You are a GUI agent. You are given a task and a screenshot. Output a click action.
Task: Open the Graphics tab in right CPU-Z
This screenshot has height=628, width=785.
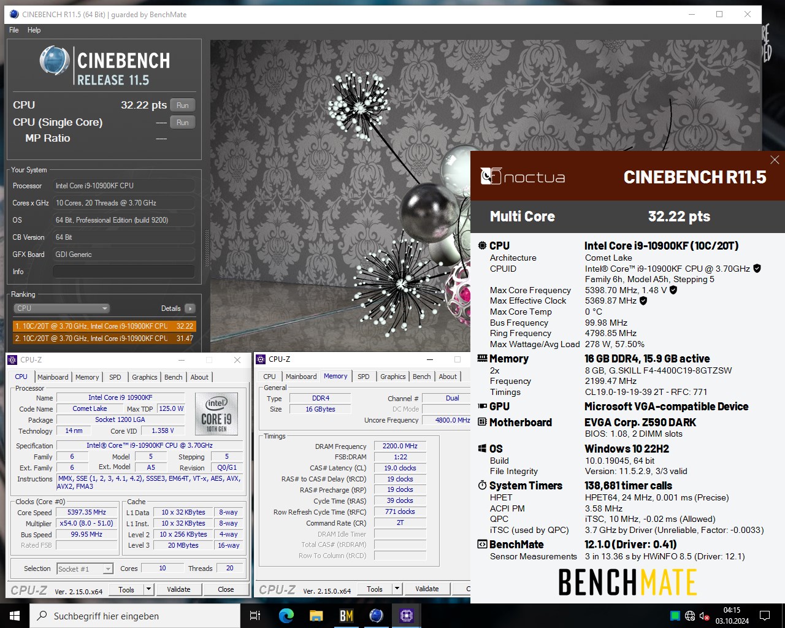point(393,377)
